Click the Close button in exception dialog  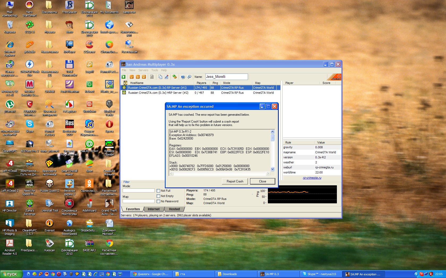(263, 181)
